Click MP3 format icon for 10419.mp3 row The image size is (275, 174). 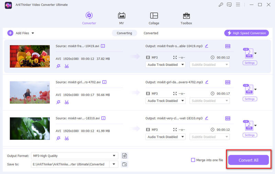tap(249, 53)
